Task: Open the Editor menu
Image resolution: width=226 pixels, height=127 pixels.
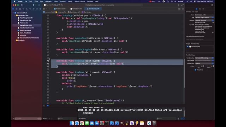Action: click(56, 1)
